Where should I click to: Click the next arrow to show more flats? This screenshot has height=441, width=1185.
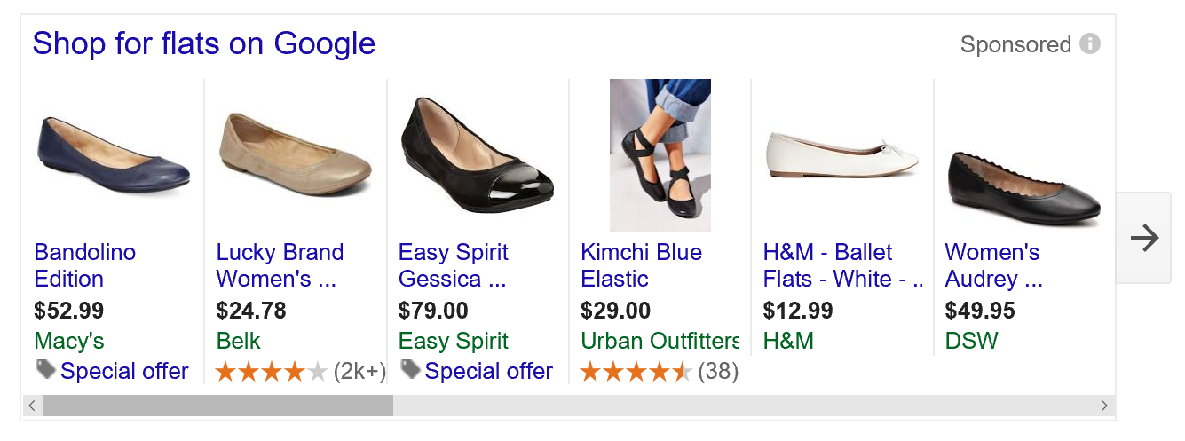(x=1144, y=238)
